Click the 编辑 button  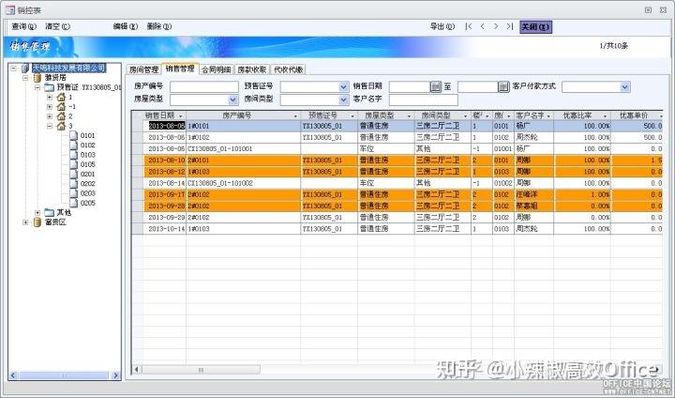[x=126, y=26]
